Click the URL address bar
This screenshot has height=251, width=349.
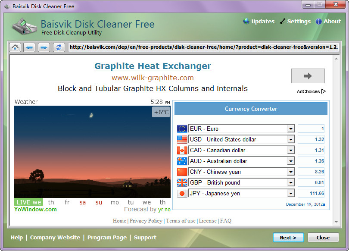click(204, 47)
